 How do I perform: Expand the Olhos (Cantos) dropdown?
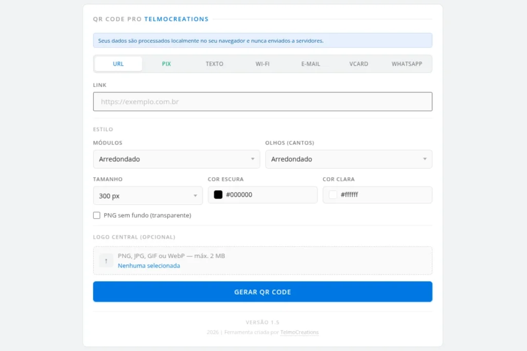tap(348, 159)
